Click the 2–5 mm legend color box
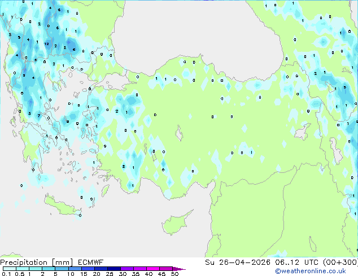358x276 pixels. click(49, 269)
